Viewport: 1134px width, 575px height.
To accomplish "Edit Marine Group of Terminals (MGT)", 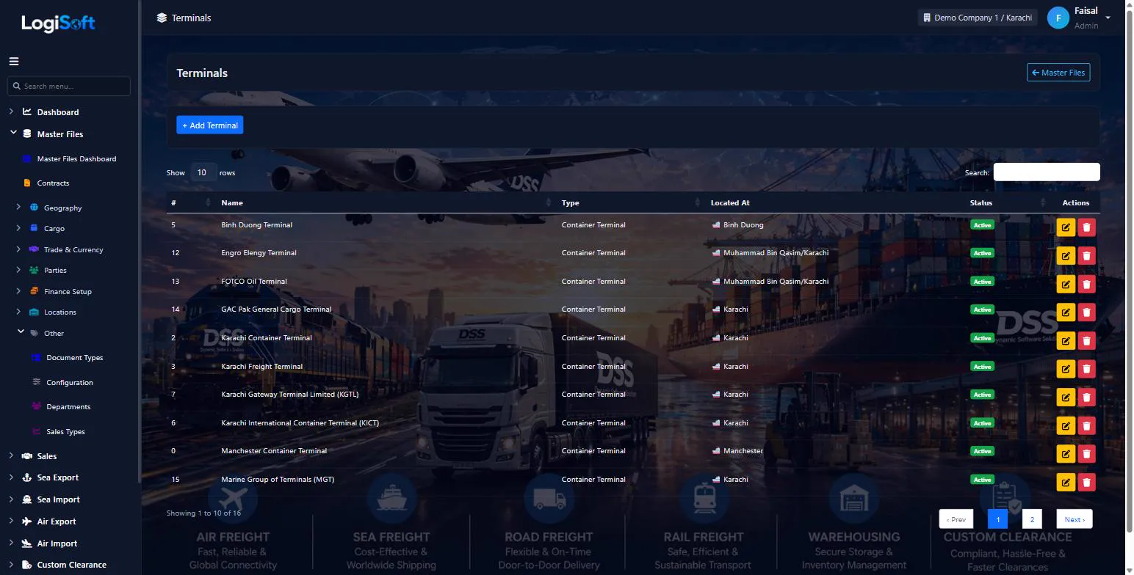I will [1066, 482].
